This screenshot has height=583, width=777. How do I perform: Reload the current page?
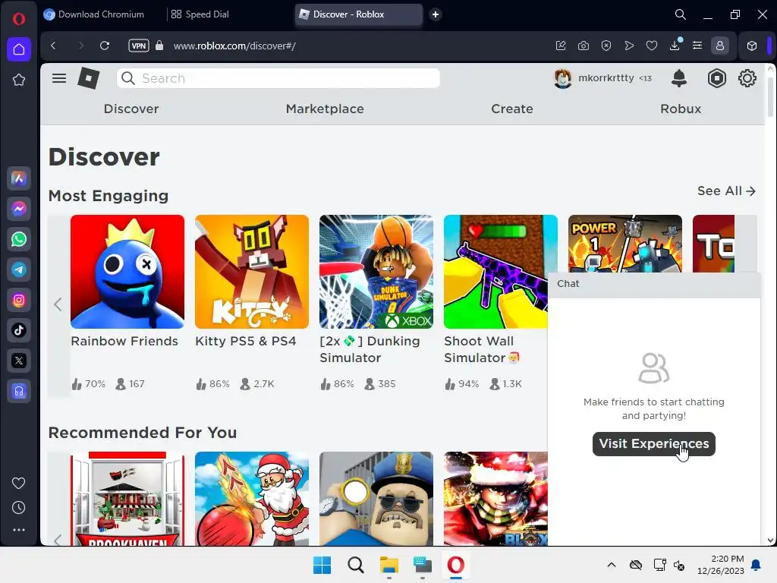tap(105, 46)
